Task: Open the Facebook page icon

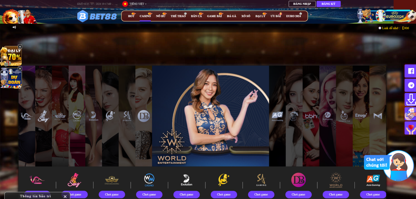Action: (410, 71)
